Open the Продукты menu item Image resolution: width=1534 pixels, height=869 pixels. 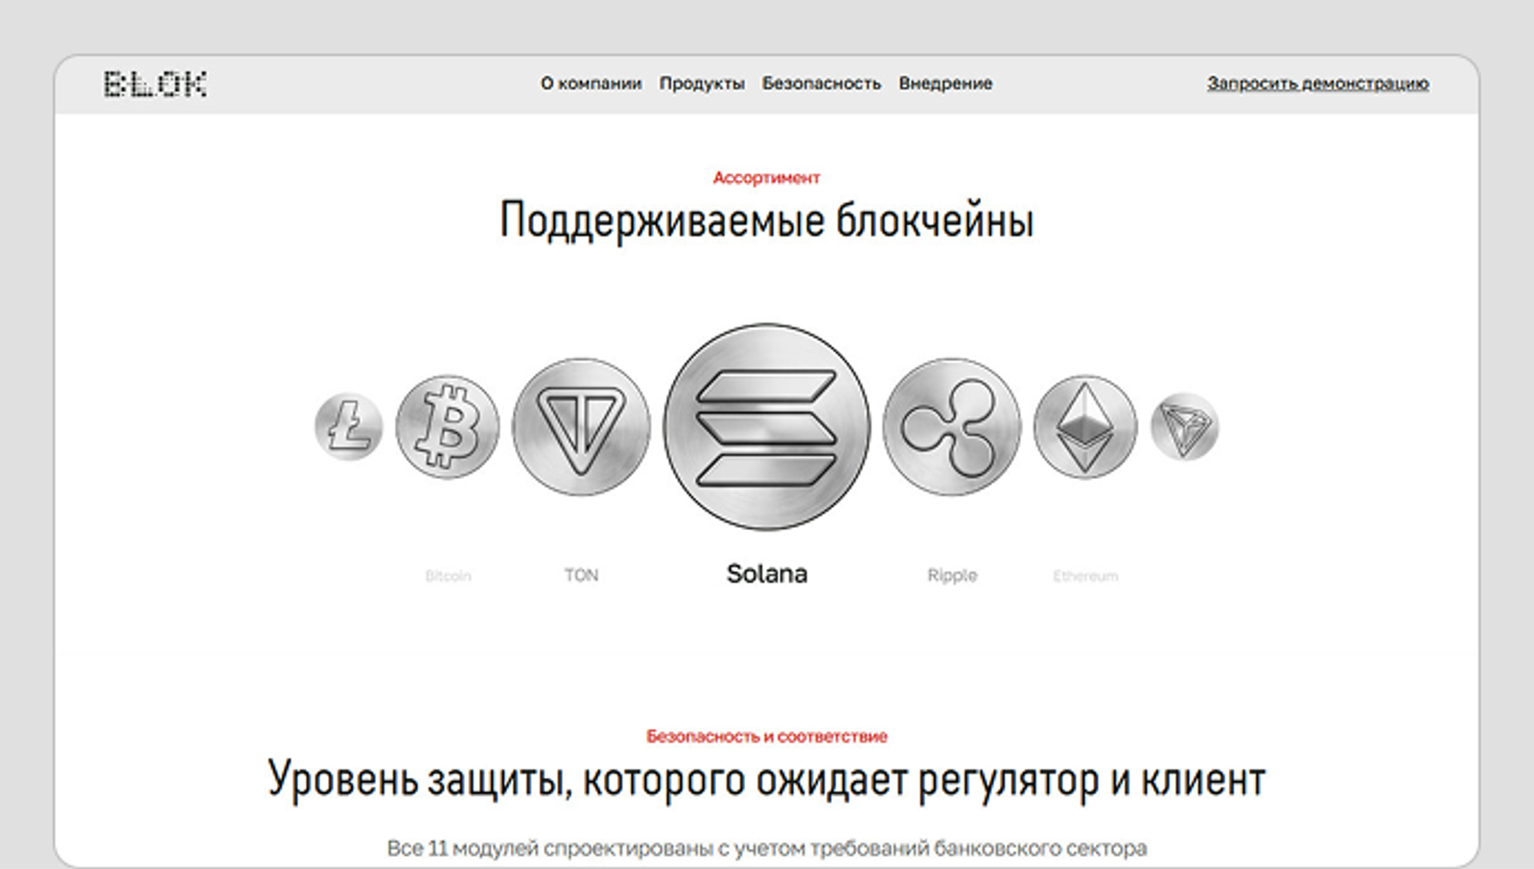pyautogui.click(x=702, y=83)
